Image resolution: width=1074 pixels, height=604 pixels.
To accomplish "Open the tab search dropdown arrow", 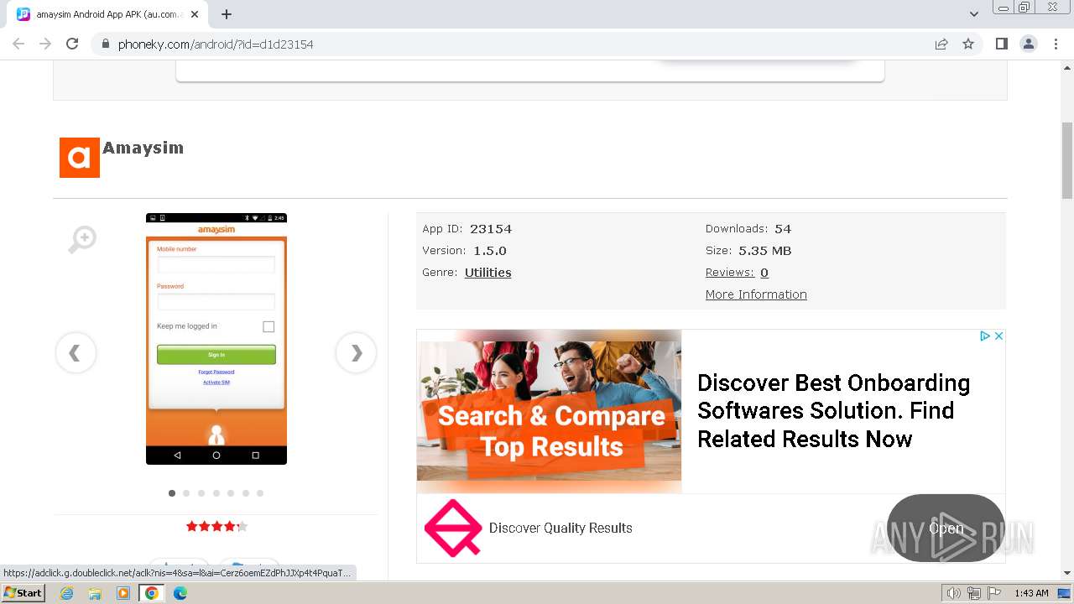I will coord(973,14).
